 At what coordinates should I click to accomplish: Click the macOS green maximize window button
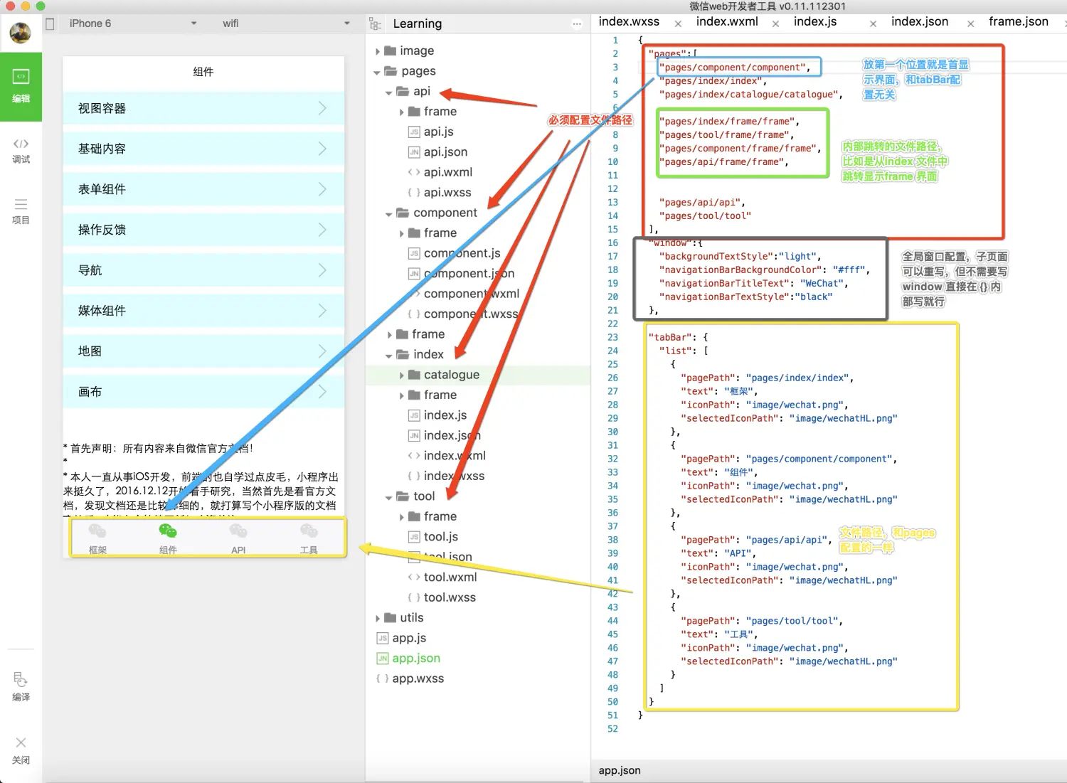pos(41,6)
